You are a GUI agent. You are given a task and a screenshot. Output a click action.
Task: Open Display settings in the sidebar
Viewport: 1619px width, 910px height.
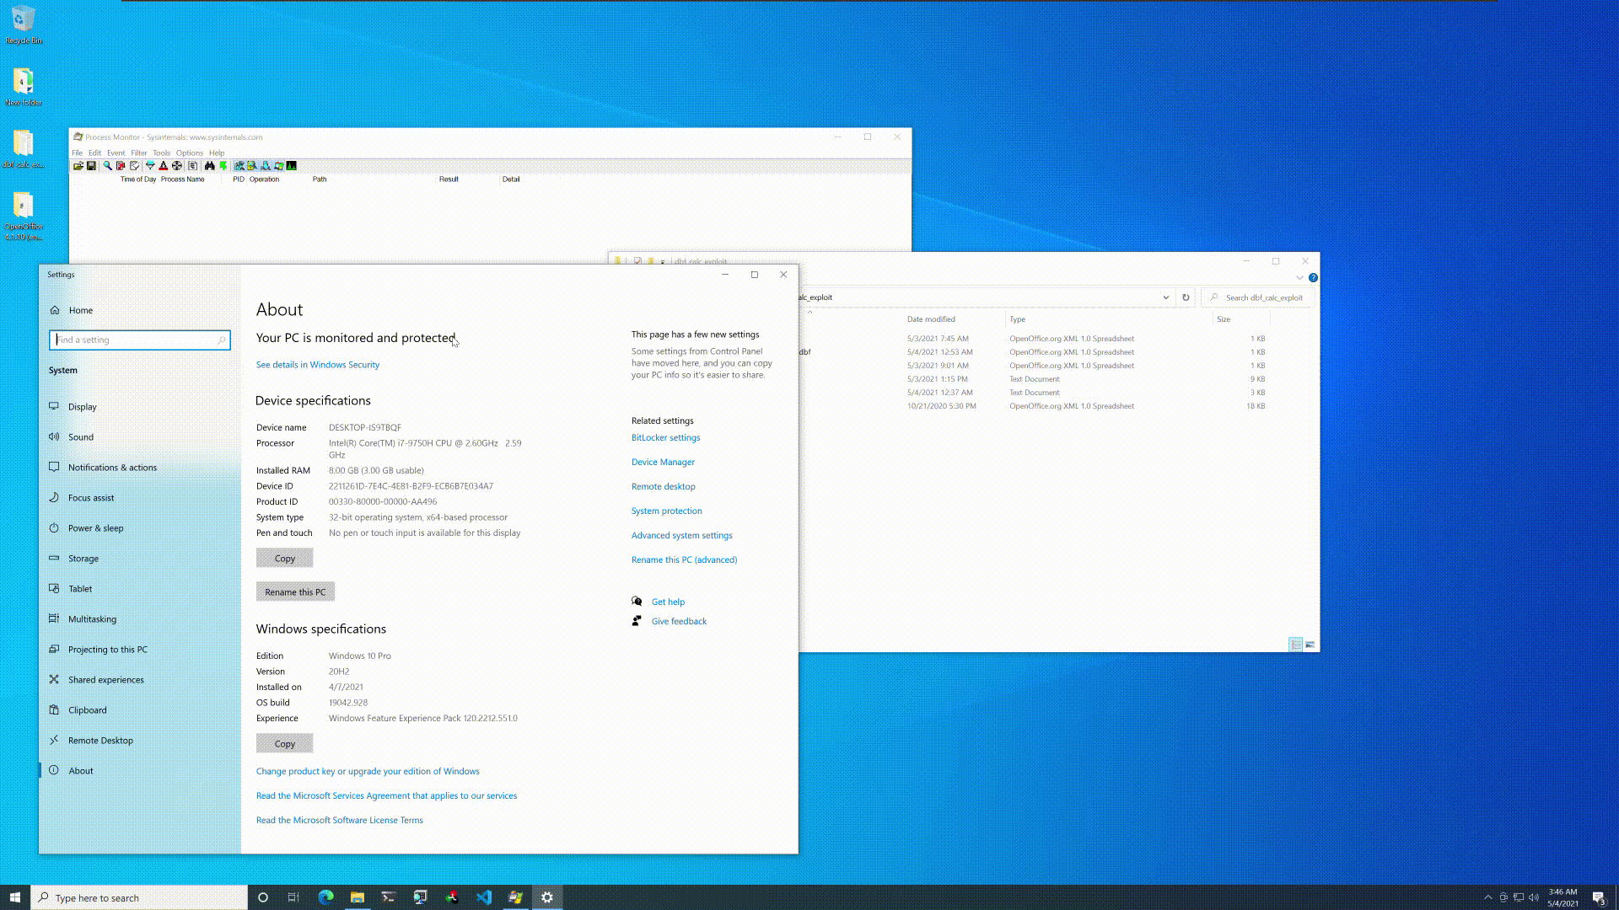pos(83,407)
